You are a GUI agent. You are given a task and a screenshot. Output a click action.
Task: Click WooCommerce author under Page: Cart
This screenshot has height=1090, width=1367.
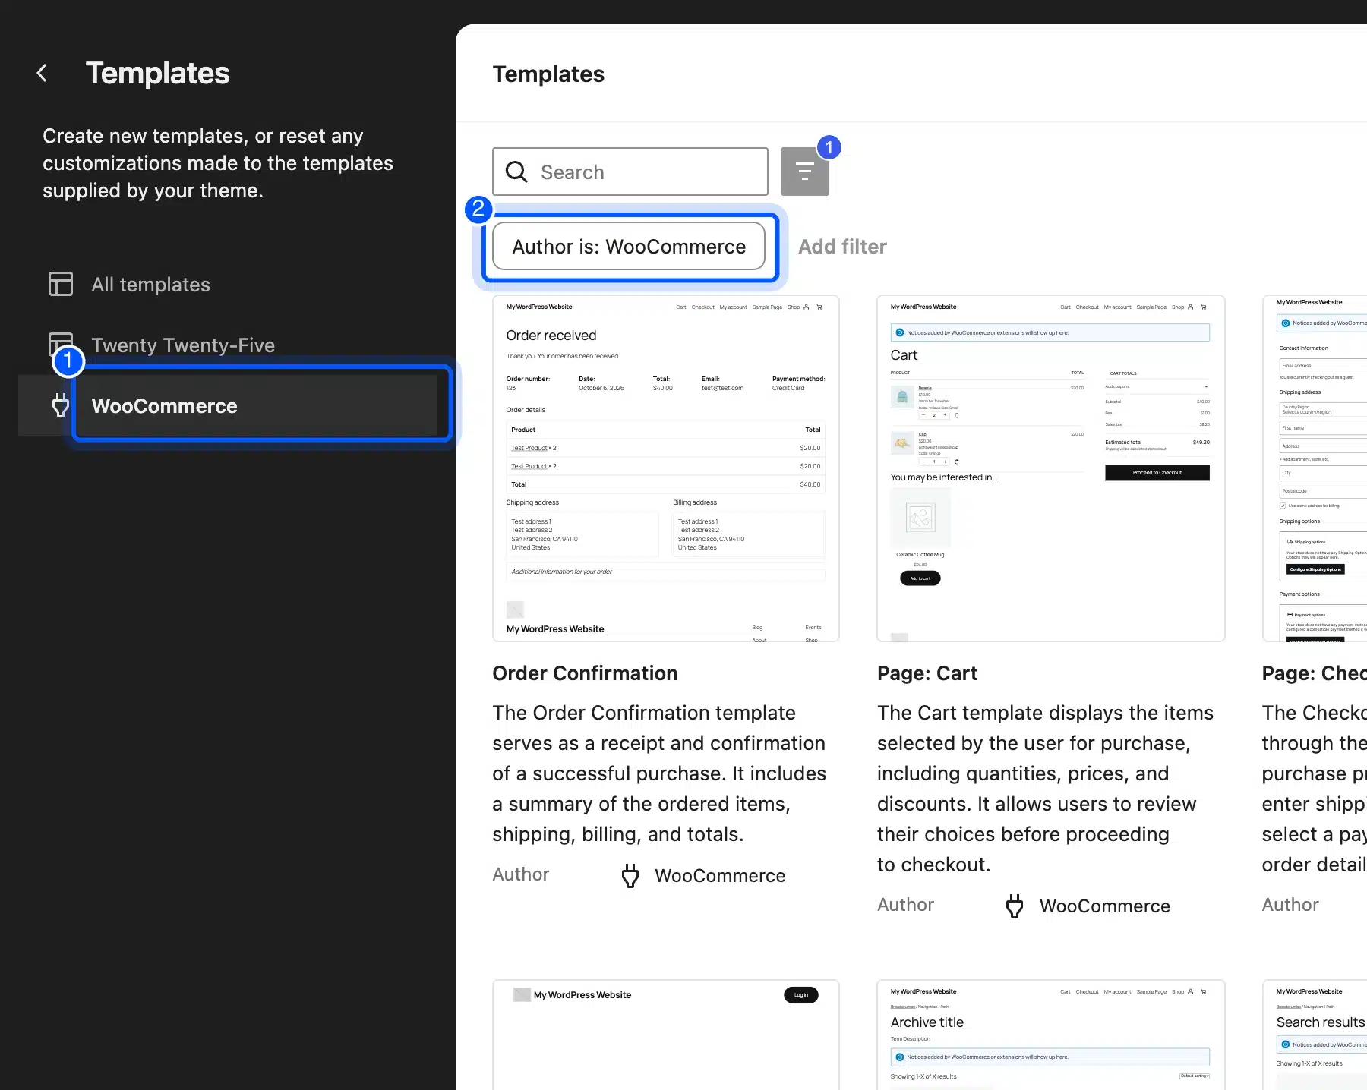point(1104,906)
